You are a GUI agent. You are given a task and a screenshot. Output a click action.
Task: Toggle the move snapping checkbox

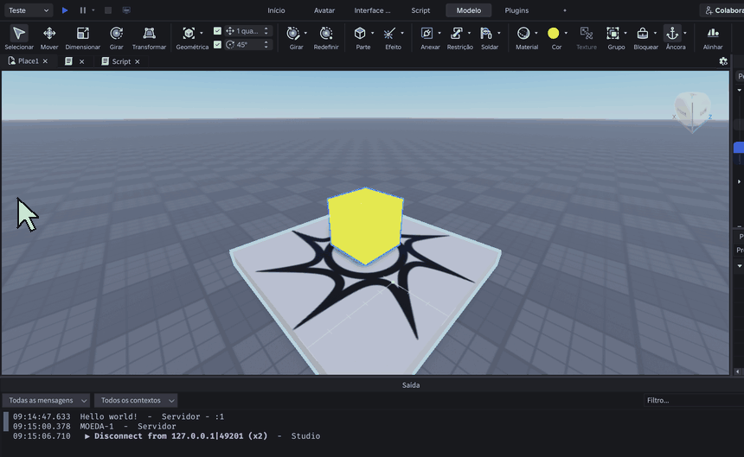pyautogui.click(x=217, y=31)
